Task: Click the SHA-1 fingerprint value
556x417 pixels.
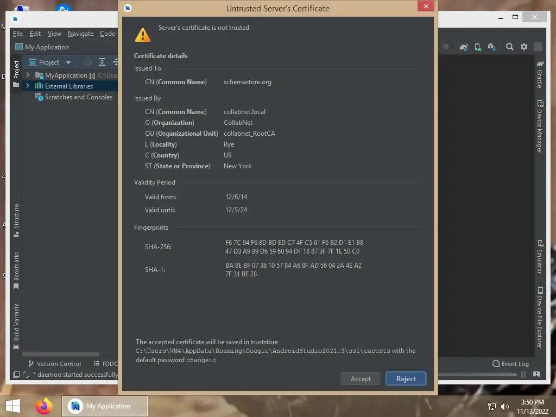Action: tap(293, 269)
